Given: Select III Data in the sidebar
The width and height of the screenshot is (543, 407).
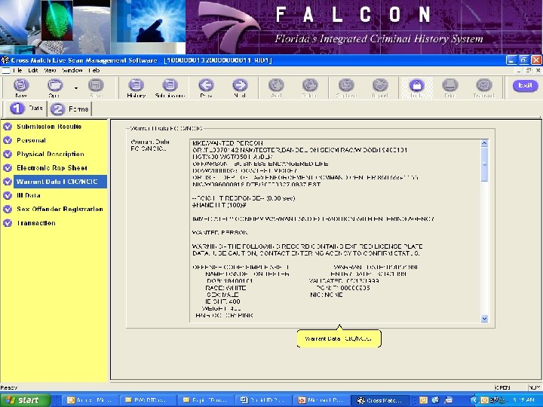Looking at the screenshot, I should coord(29,195).
